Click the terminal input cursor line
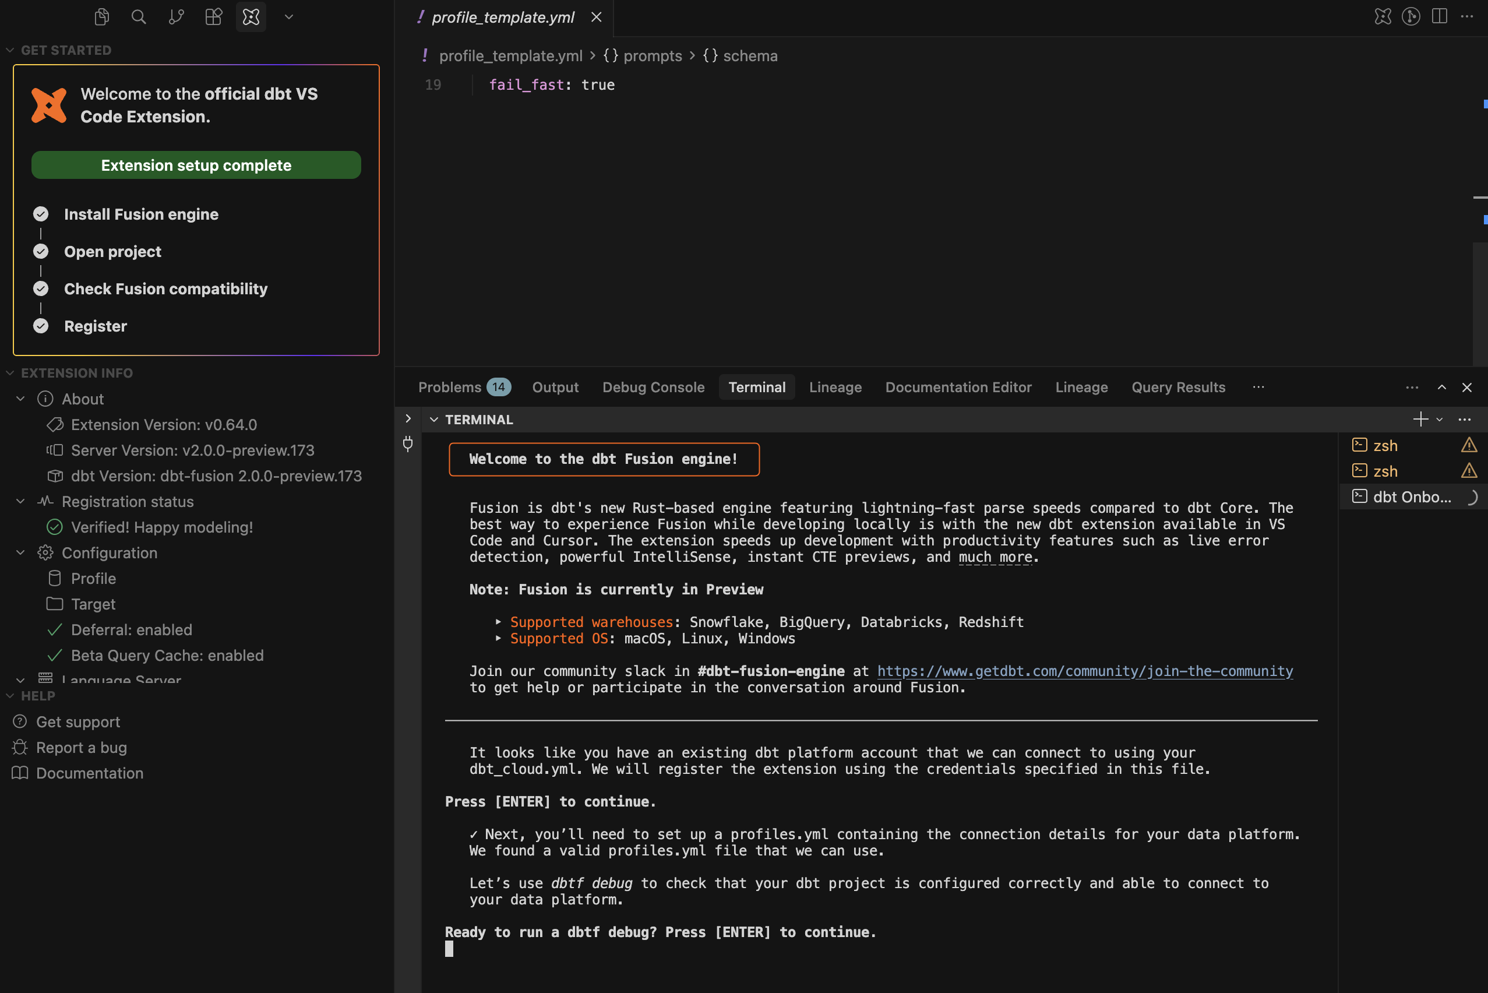Viewport: 1488px width, 993px height. (x=450, y=949)
